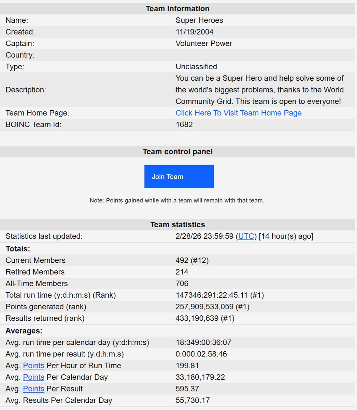Click the 'Country:' row label
This screenshot has width=357, height=410.
pos(20,55)
